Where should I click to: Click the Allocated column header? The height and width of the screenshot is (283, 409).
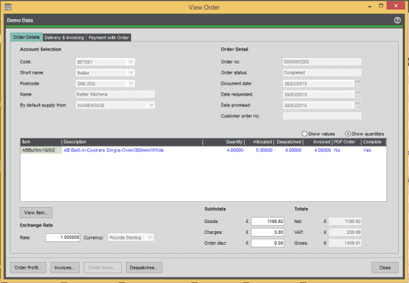(x=259, y=142)
